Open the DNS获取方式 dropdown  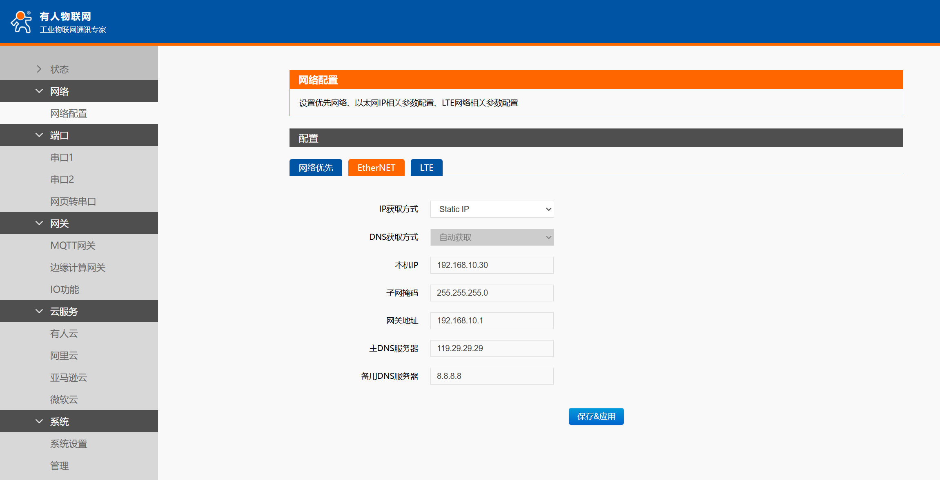492,237
